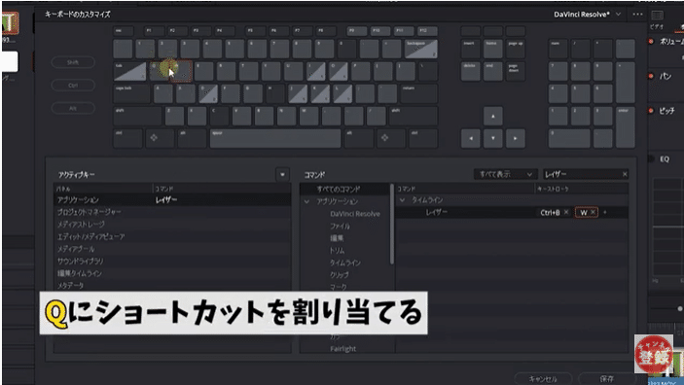Select エディット/メディアビューア panel row
The image size is (684, 385).
point(172,236)
